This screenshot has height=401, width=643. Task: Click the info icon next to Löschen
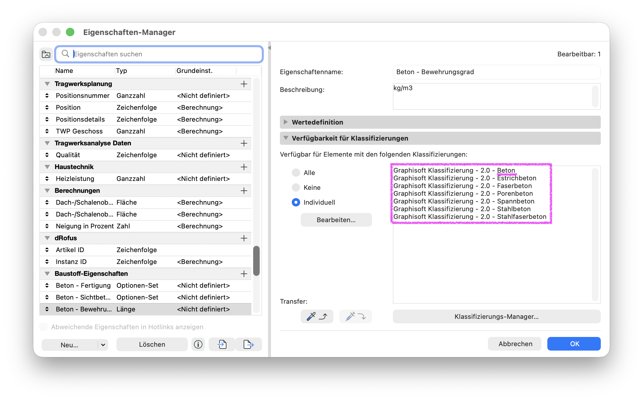[x=198, y=344]
